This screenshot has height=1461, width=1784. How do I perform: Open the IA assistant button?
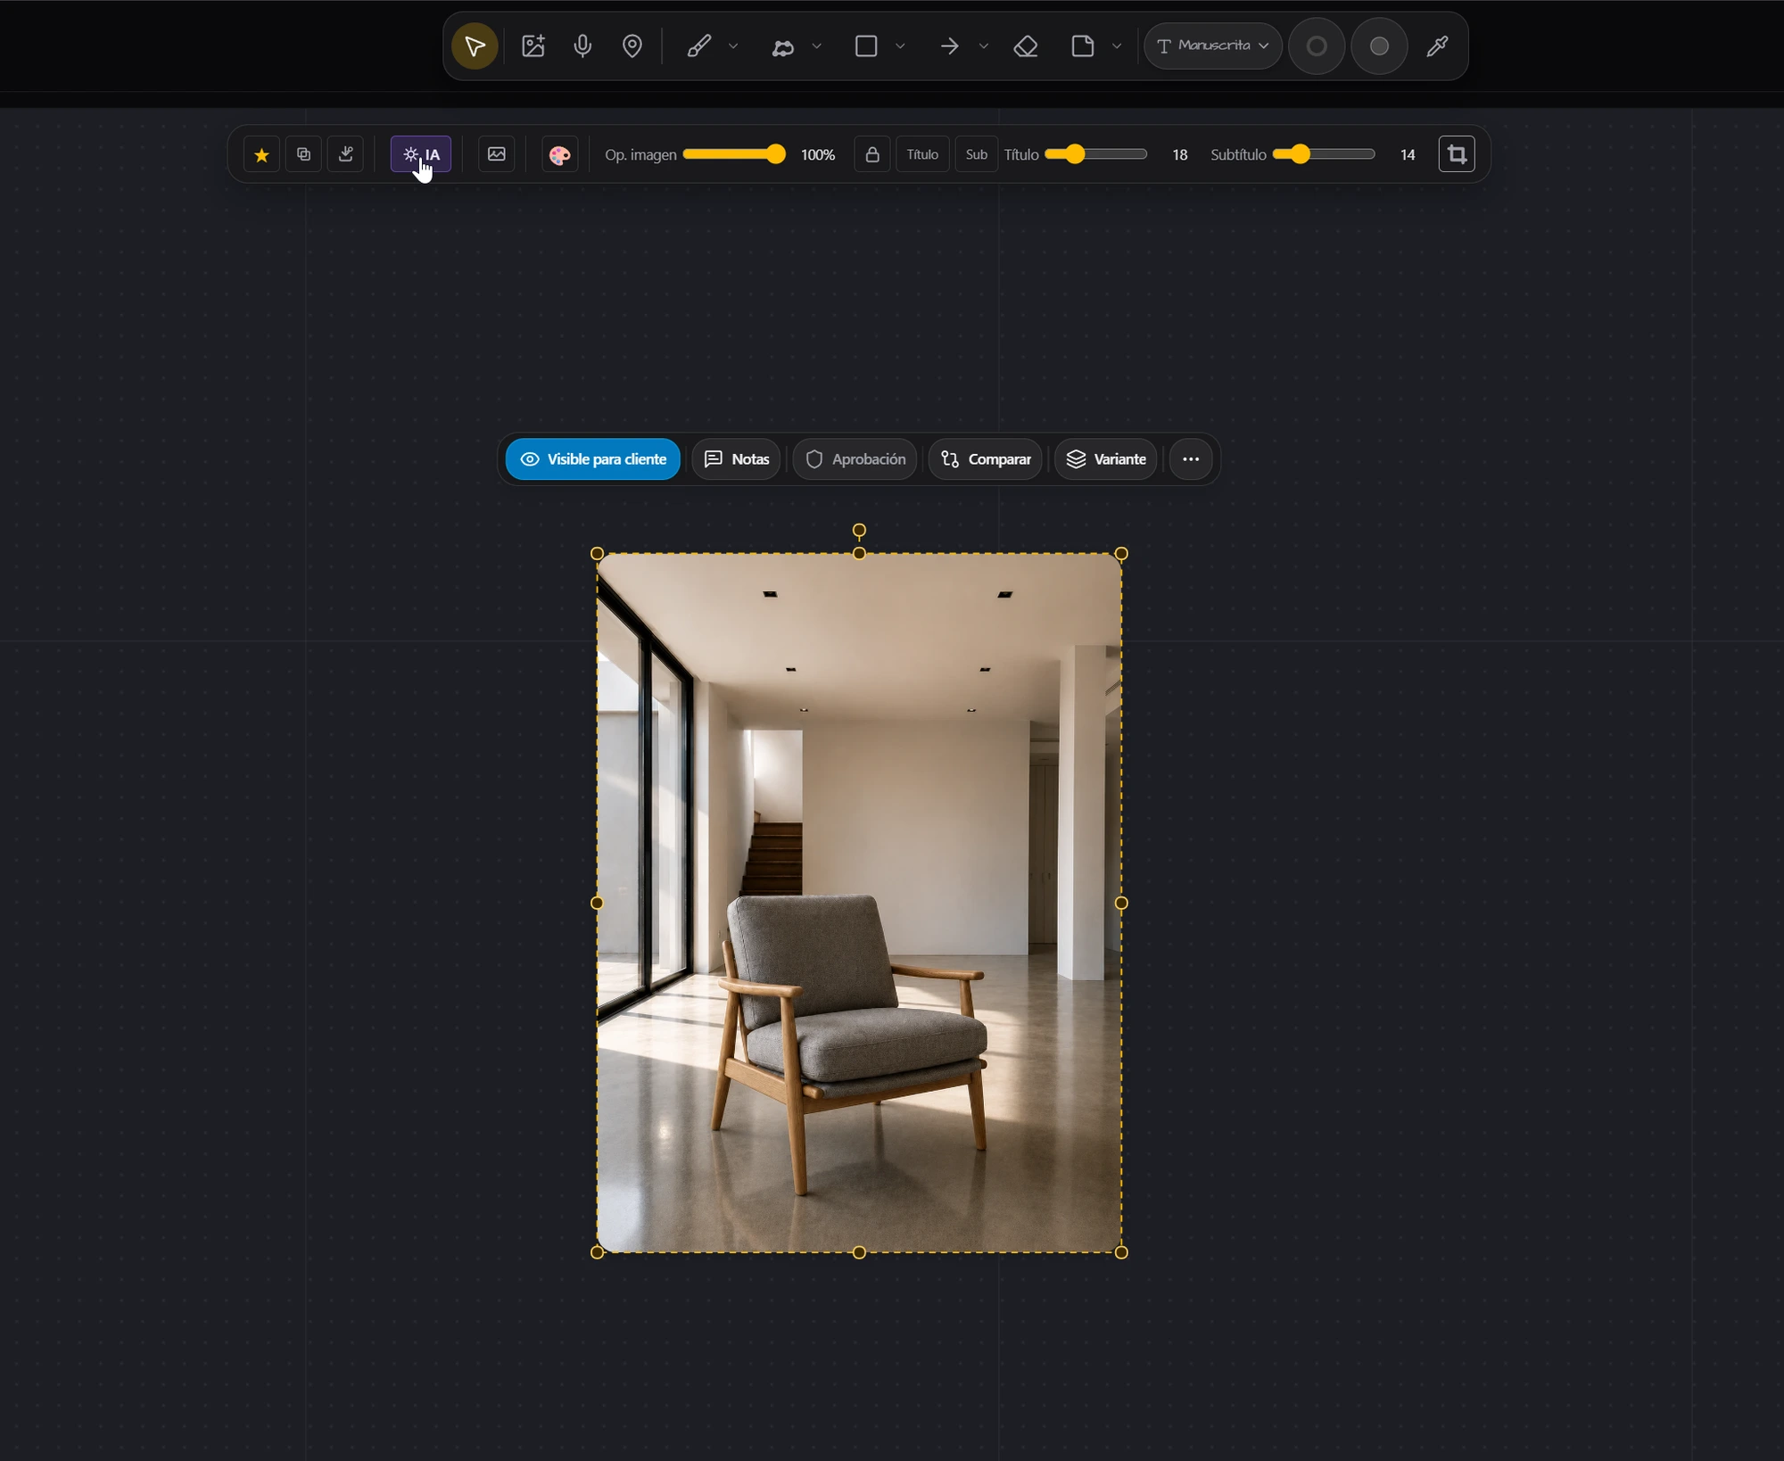click(421, 154)
